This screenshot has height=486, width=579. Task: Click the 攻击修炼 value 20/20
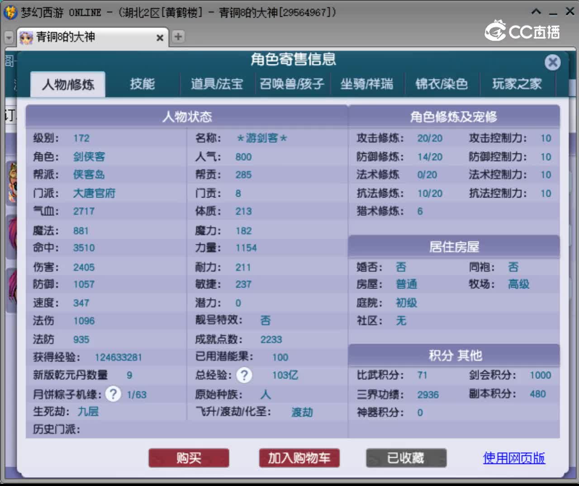[430, 138]
